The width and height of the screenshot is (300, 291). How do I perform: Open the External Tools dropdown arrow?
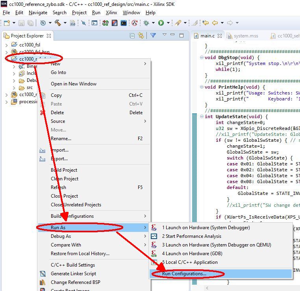click(x=185, y=23)
